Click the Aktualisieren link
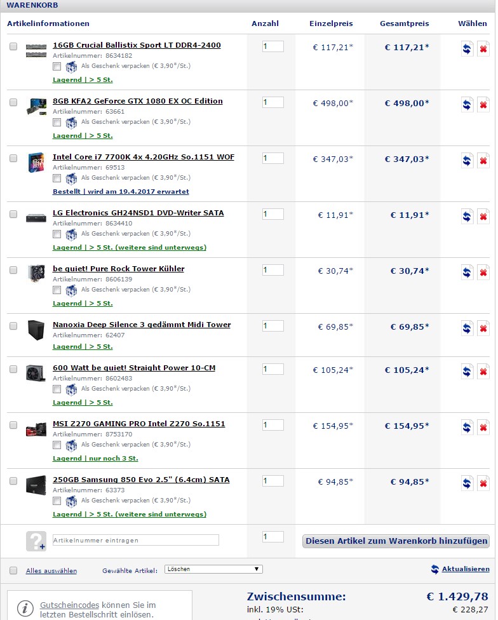Viewport: 498px width, 620px height. point(466,569)
